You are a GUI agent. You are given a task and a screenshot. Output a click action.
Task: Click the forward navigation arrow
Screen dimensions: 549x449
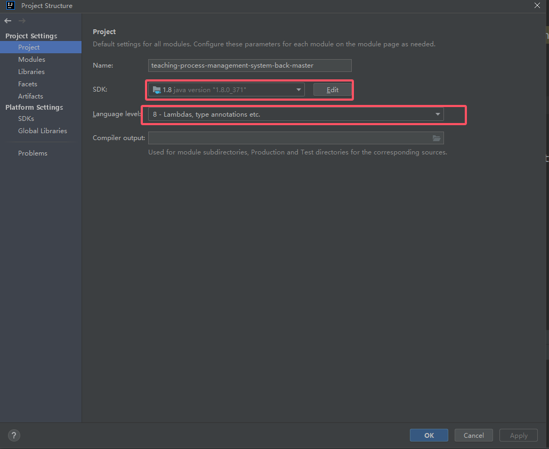point(22,21)
